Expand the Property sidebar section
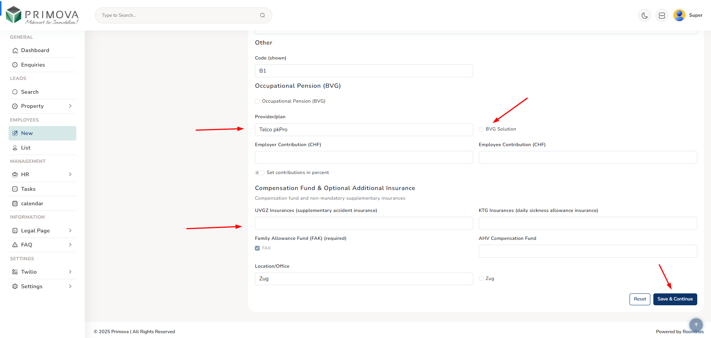 pyautogui.click(x=70, y=106)
